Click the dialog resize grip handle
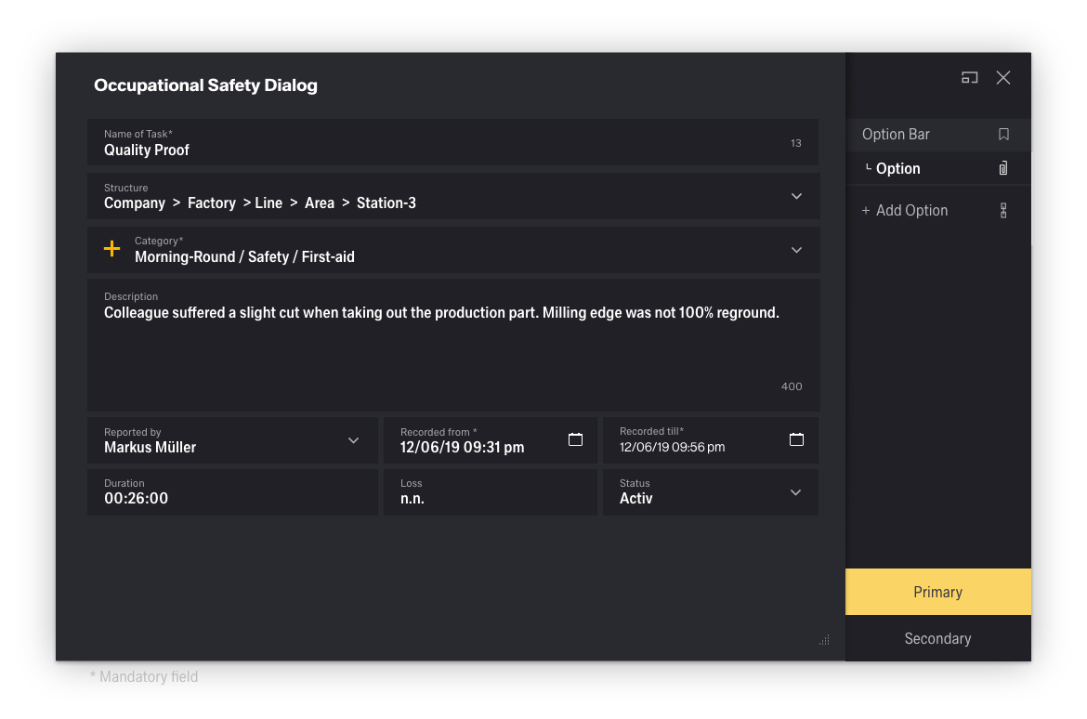The image size is (1087, 719). [824, 639]
